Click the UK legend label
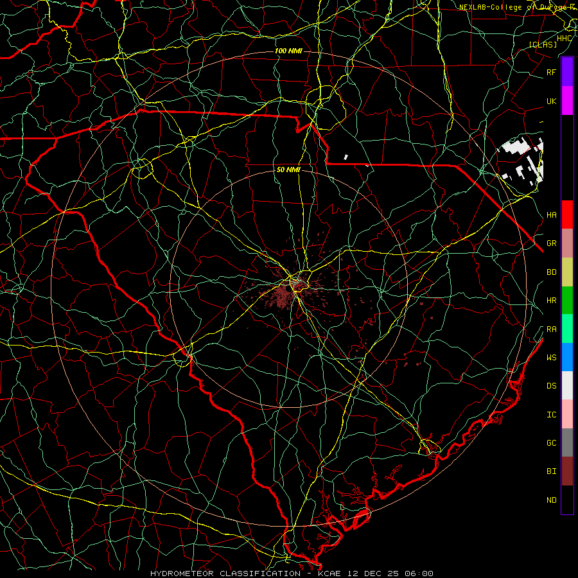Image resolution: width=578 pixels, height=578 pixels. [x=551, y=101]
